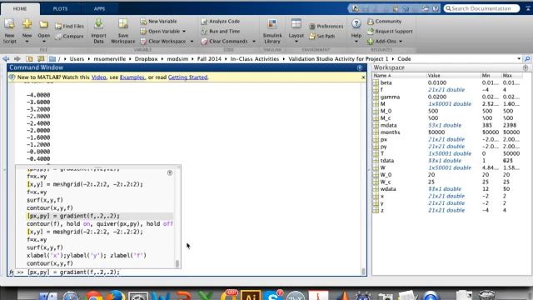The width and height of the screenshot is (533, 300).
Task: Expand the Clear Workspace dropdown arrow
Action: (x=192, y=41)
